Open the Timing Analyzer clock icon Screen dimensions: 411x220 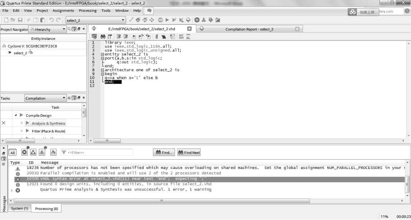click(197, 20)
